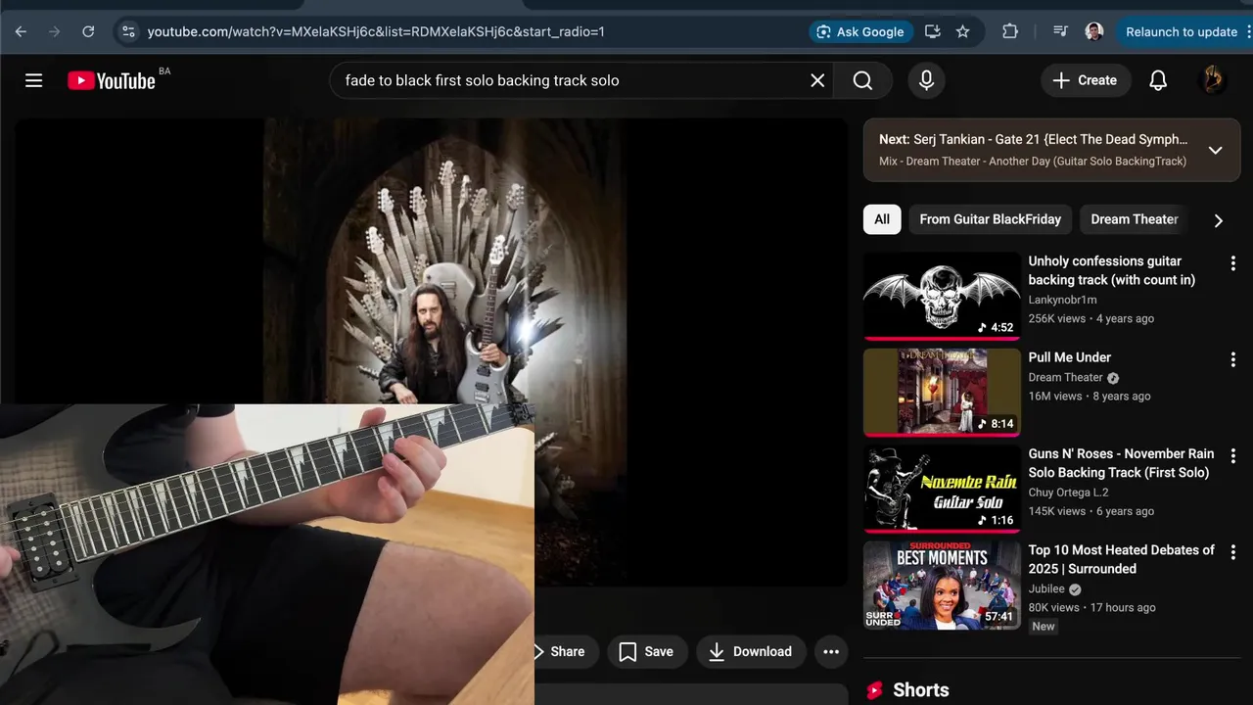This screenshot has height=705, width=1253.
Task: Open the Create menu
Action: click(x=1085, y=80)
